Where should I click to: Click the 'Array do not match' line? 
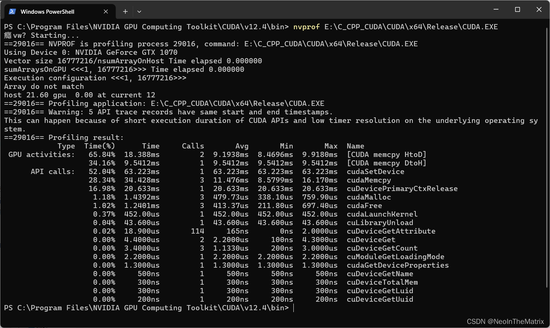pos(44,86)
